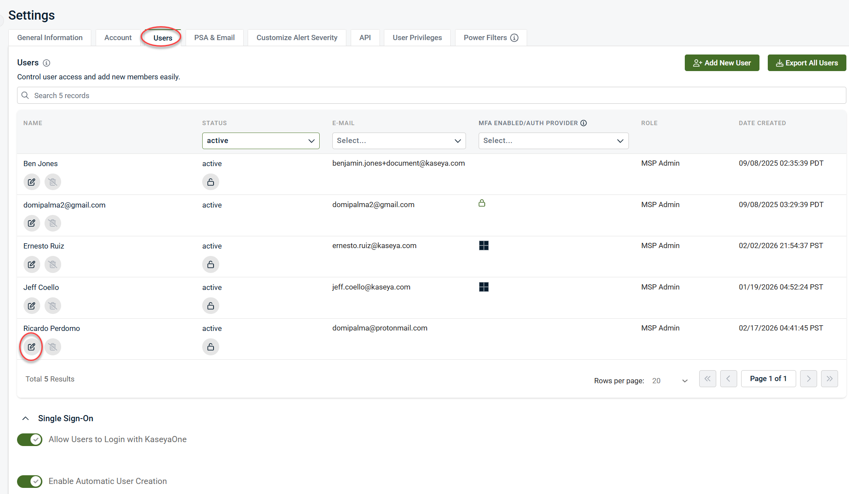849x494 pixels.
Task: Collapse the Single Sign-On section
Action: tap(26, 419)
